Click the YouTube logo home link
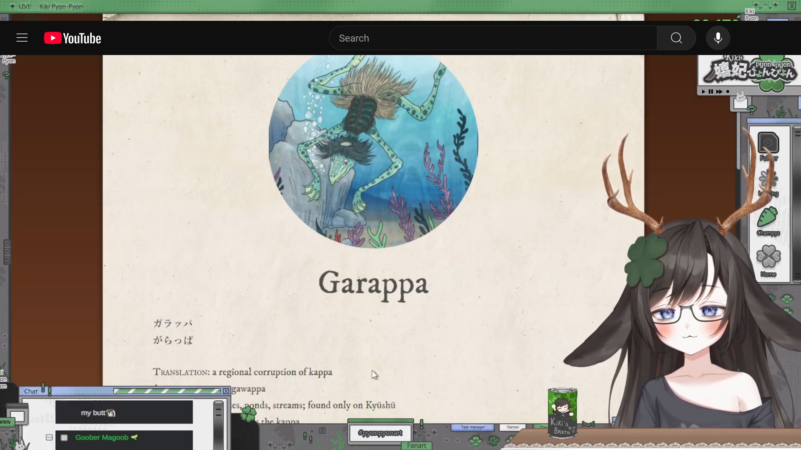Screen dimensions: 801x450 coord(73,38)
